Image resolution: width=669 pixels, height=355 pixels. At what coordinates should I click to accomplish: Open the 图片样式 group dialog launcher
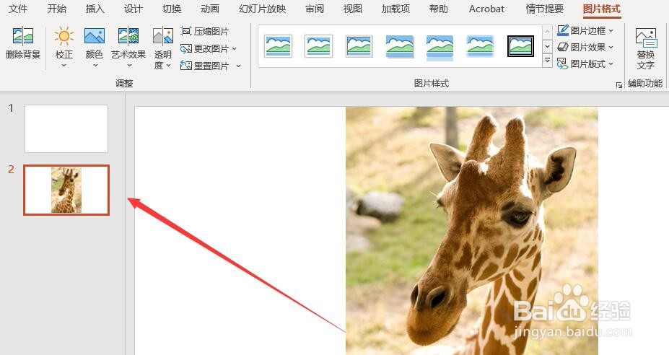click(619, 85)
